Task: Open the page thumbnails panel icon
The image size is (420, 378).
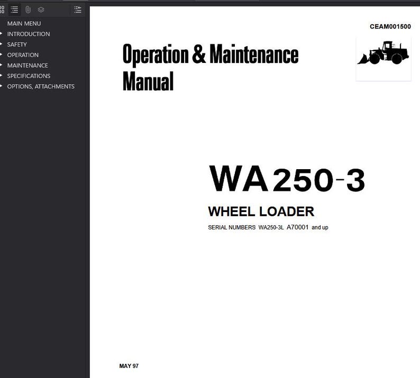Action: (2, 10)
